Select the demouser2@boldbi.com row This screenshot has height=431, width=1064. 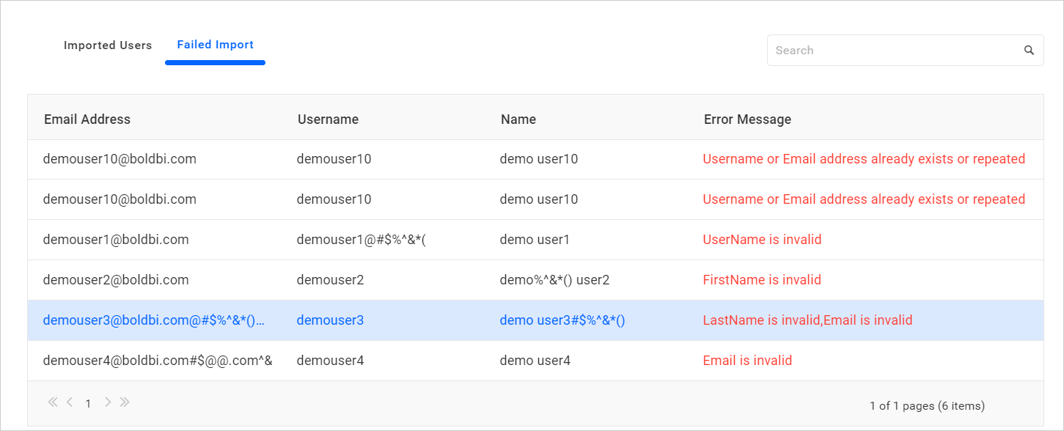(116, 280)
